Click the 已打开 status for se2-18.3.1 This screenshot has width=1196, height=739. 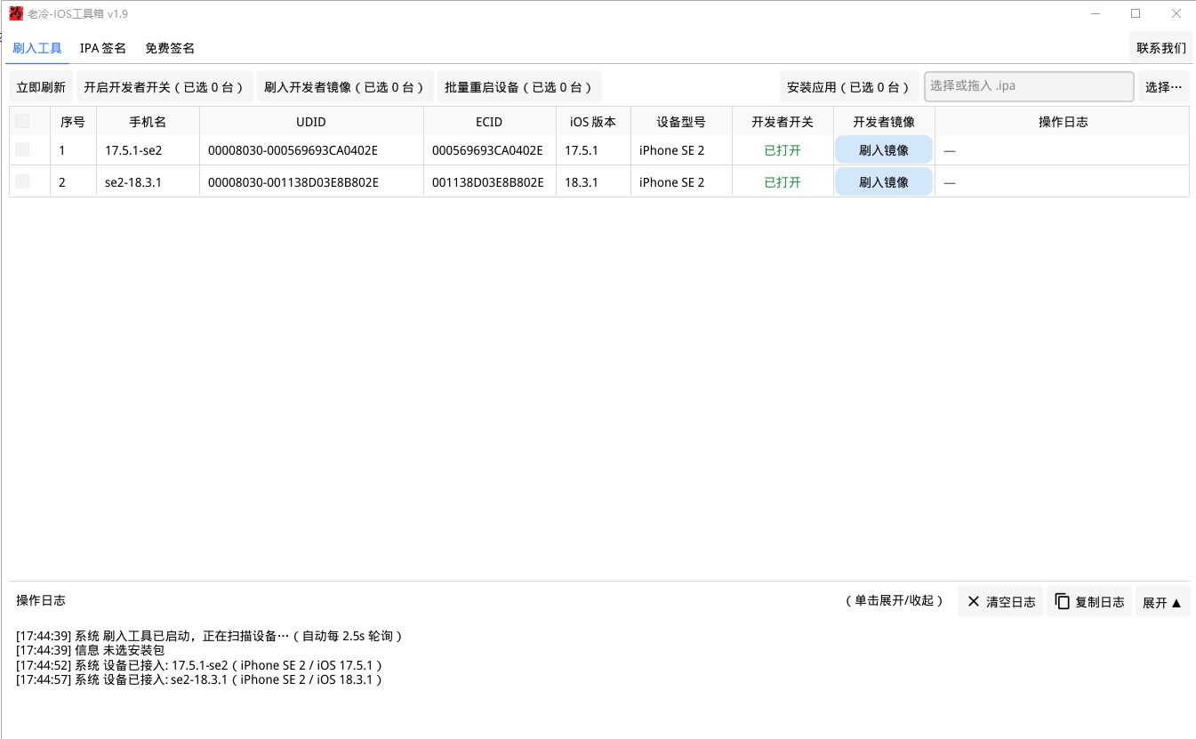[x=783, y=182]
